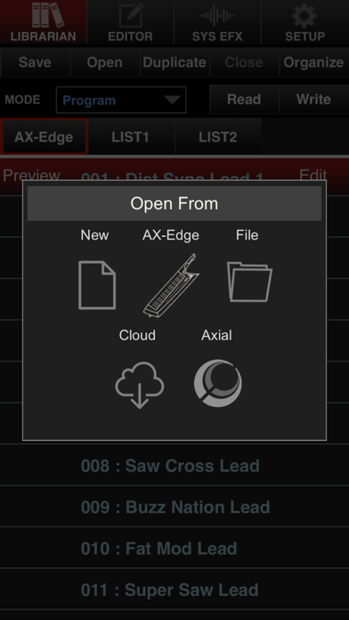Click the Organize button
The height and width of the screenshot is (620, 349).
tap(313, 62)
